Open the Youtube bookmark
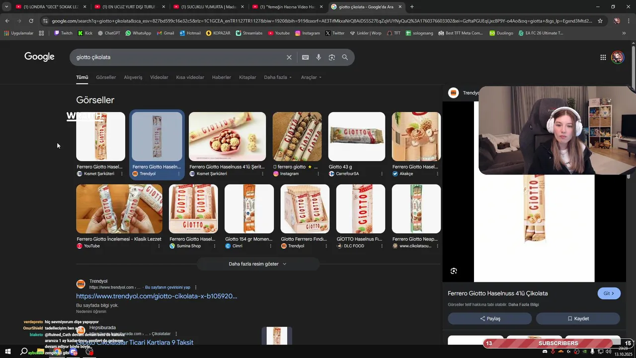The width and height of the screenshot is (636, 358). [279, 33]
